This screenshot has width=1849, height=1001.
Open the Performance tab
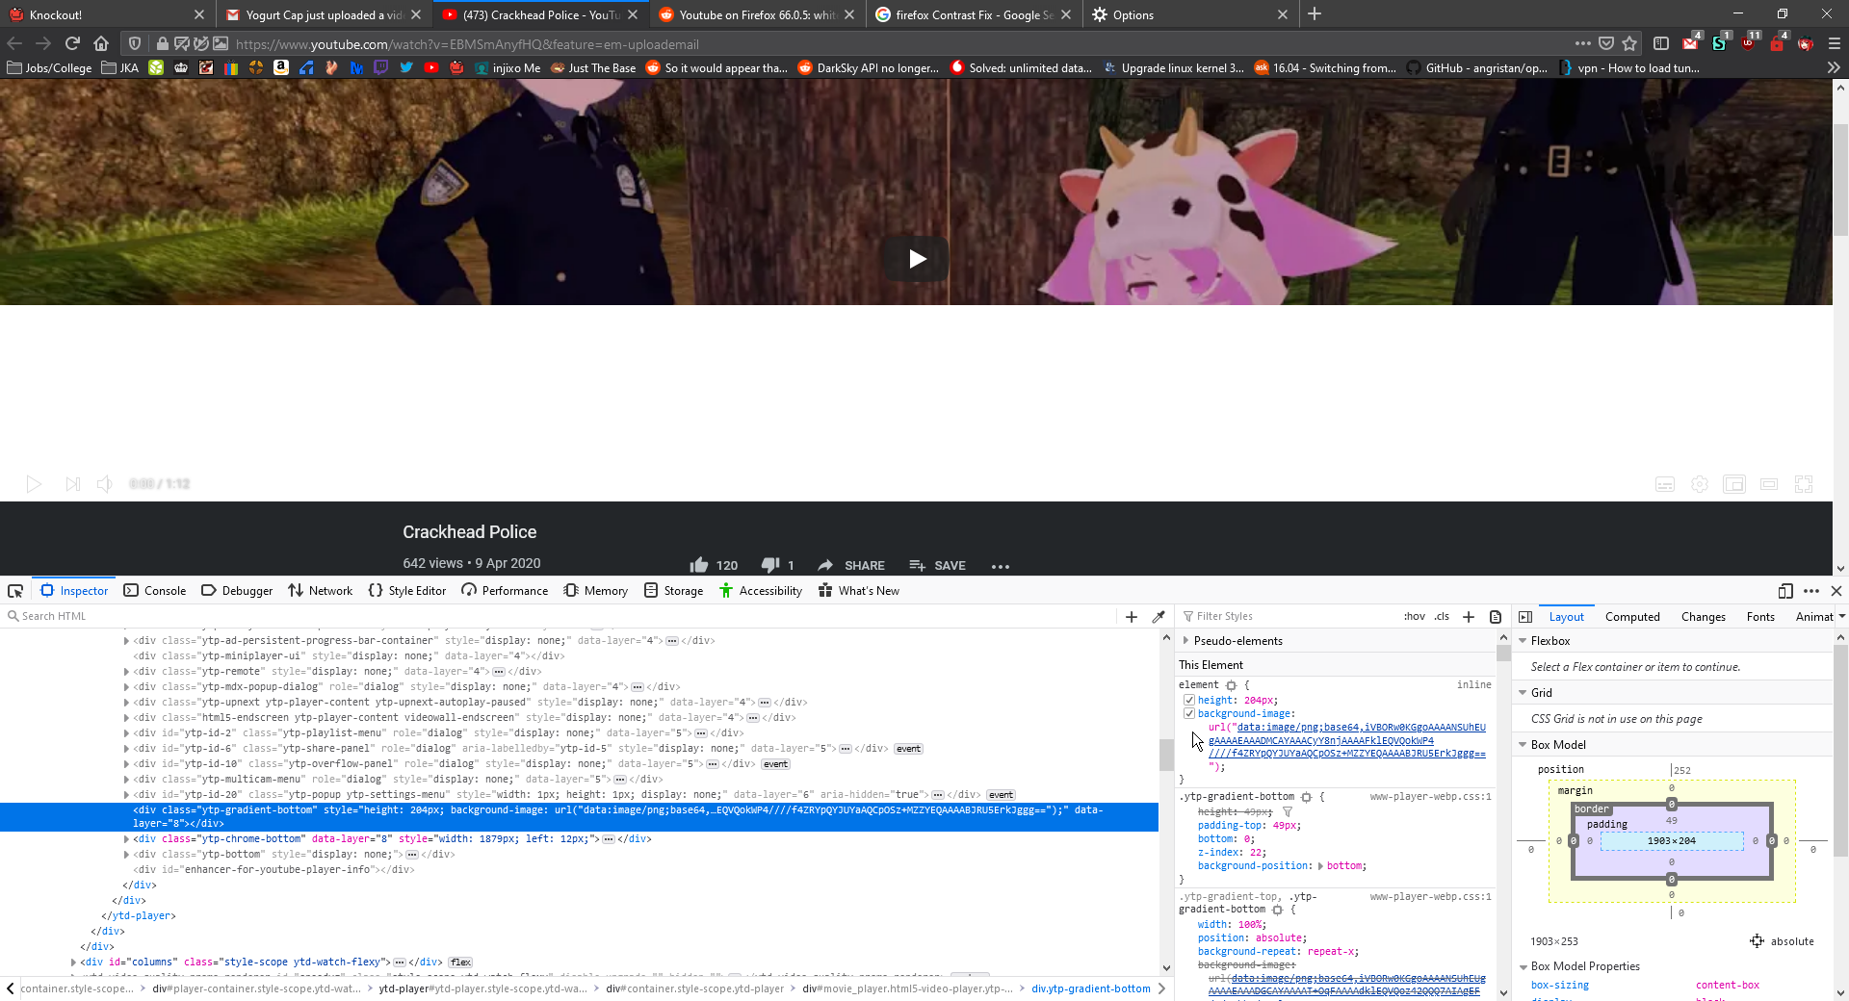pos(505,591)
